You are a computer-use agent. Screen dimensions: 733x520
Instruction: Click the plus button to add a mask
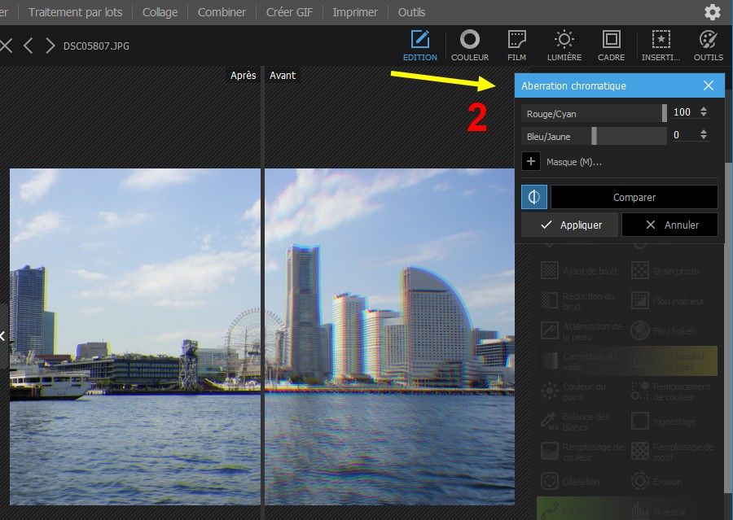[x=530, y=162]
